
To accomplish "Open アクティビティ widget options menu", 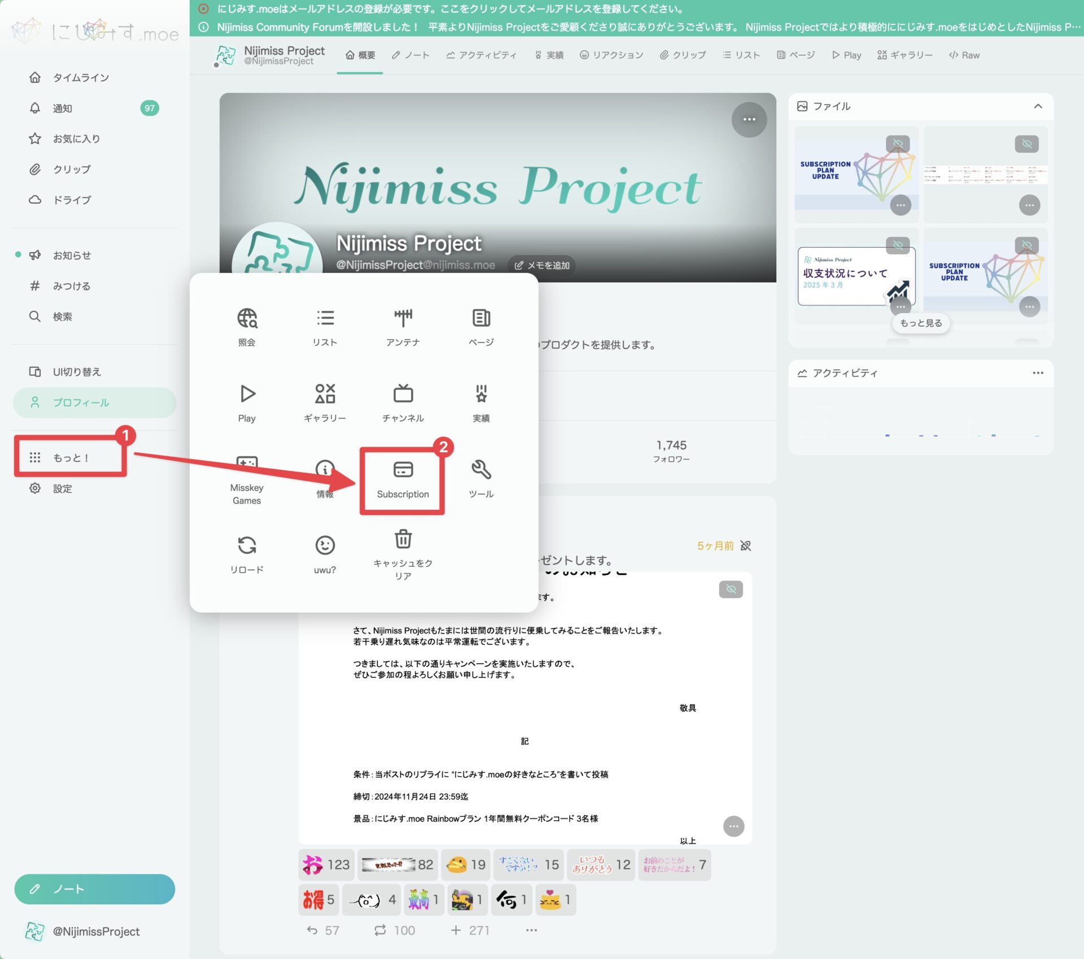I will click(x=1038, y=373).
